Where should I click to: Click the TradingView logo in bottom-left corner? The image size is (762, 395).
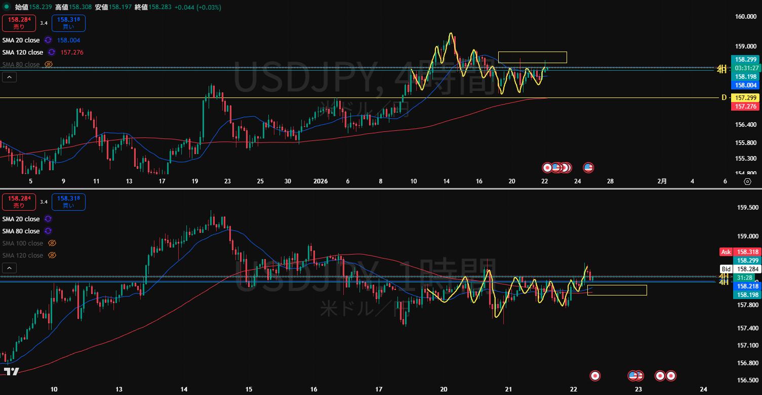tap(11, 371)
